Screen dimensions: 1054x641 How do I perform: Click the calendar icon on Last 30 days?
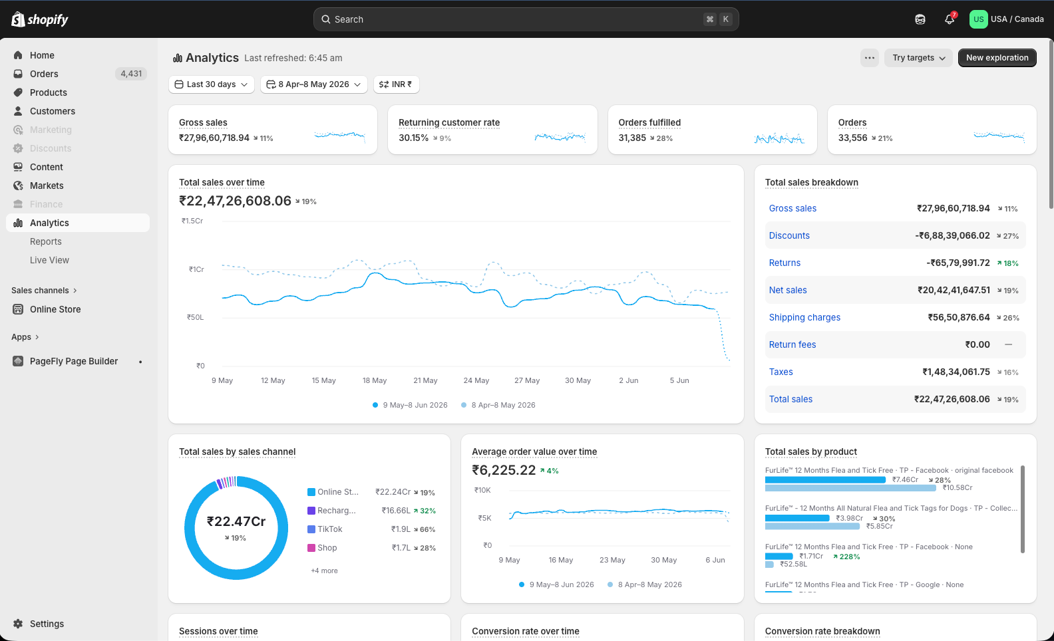click(179, 84)
